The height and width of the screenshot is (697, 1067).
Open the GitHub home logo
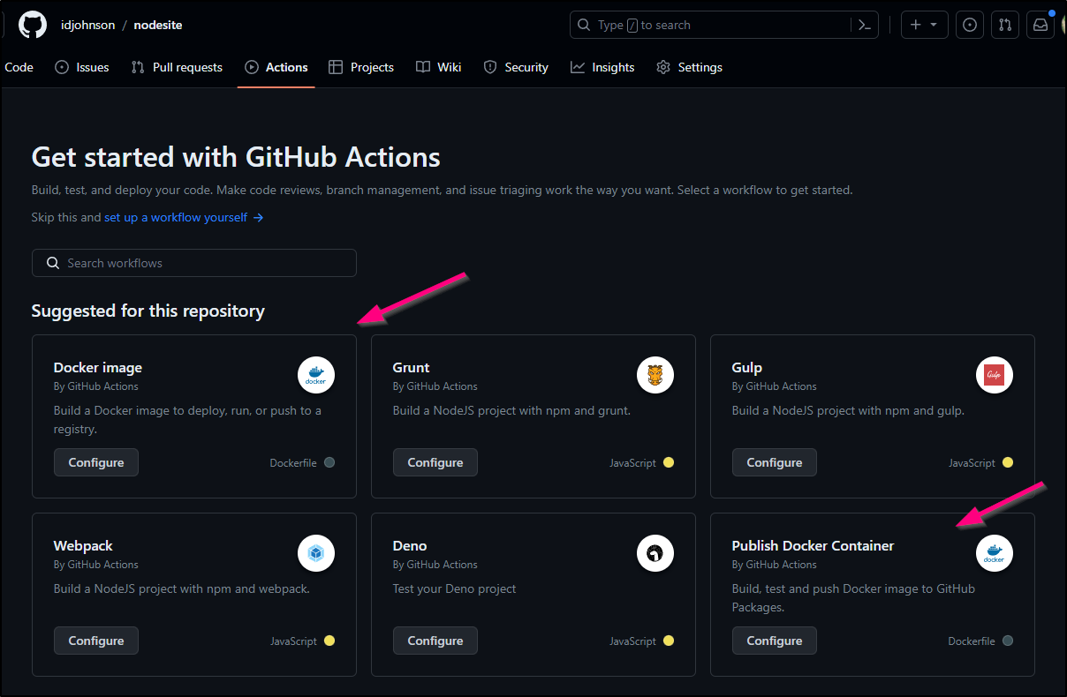click(x=33, y=25)
